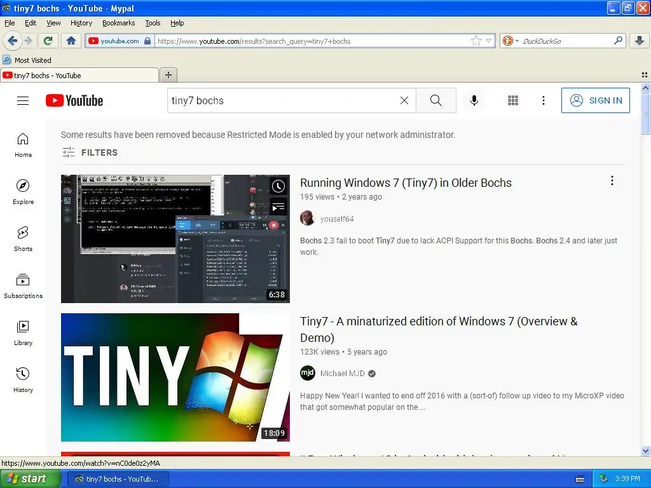Click in the DuckDuckGo search field
Viewport: 651px width, 488px height.
tap(566, 41)
